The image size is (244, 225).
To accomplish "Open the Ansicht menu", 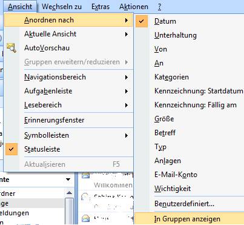I will tap(20, 7).
